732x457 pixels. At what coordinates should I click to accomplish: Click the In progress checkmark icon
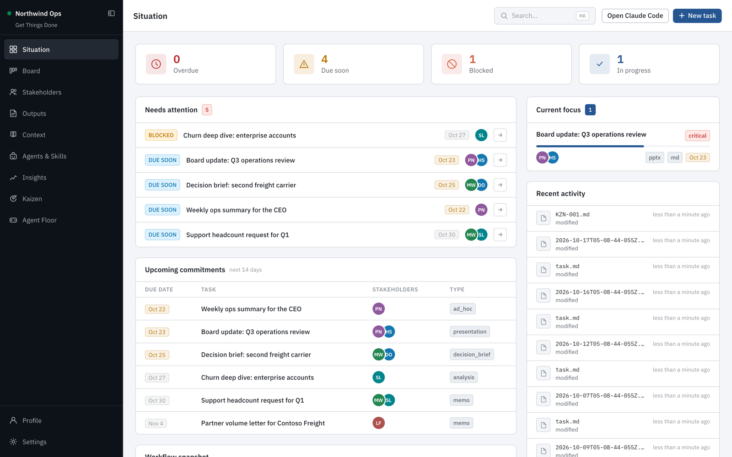click(599, 64)
